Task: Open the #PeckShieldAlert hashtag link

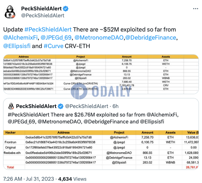Action: point(48,30)
